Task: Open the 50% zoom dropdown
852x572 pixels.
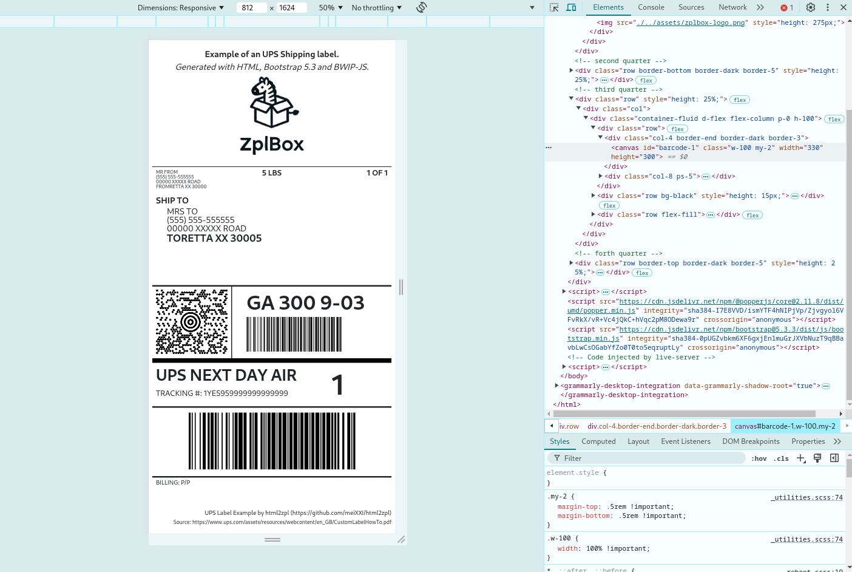Action: [331, 8]
